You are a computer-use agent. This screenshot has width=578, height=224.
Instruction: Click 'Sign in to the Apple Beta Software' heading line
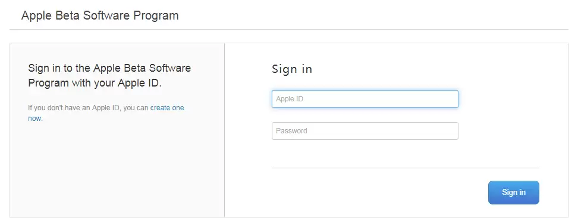tap(109, 68)
